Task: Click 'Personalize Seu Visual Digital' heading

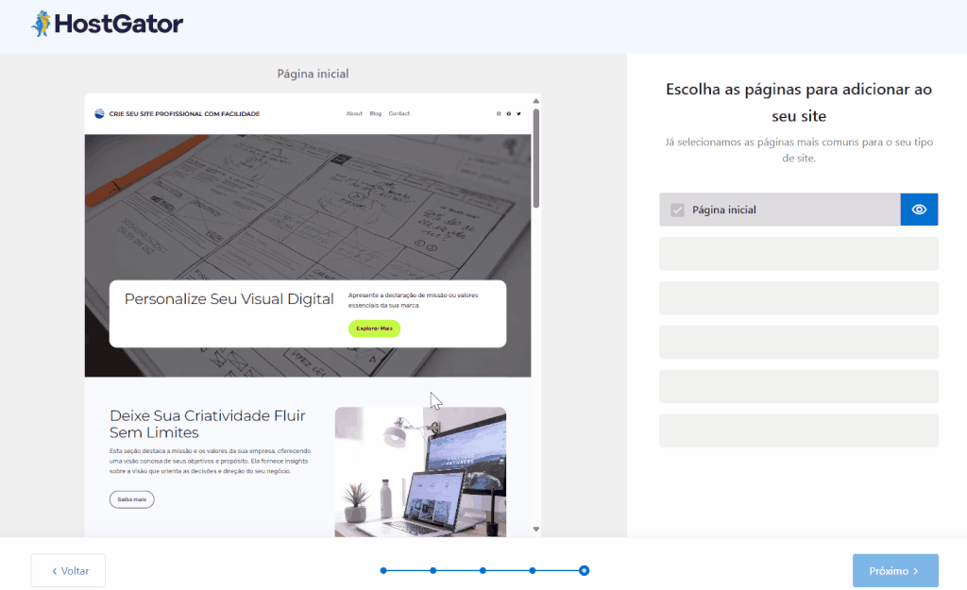Action: click(229, 299)
